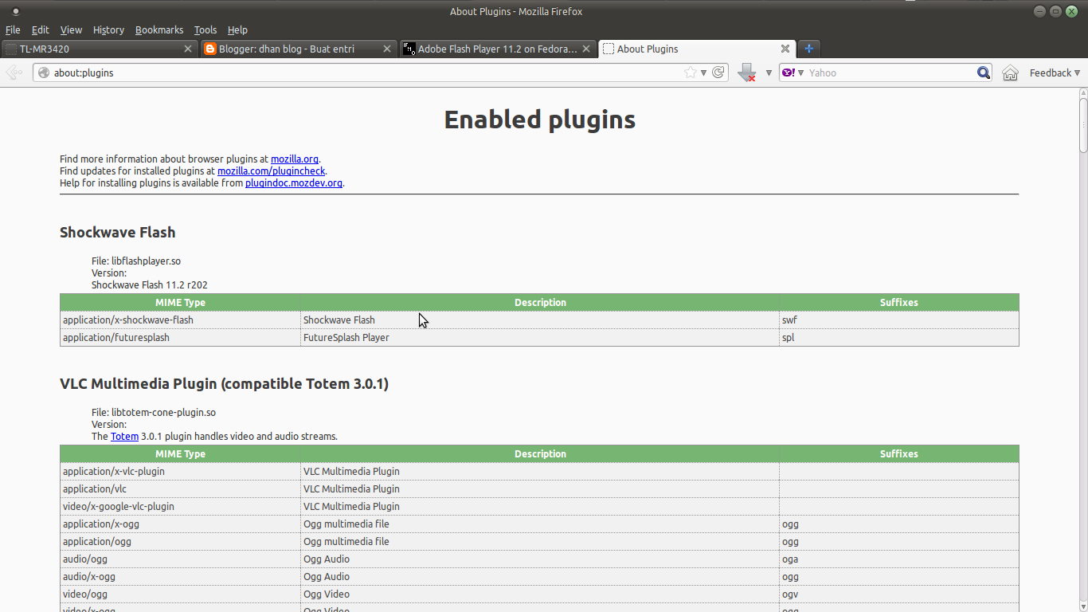This screenshot has width=1088, height=612.
Task: Follow the Totem link
Action: [124, 436]
